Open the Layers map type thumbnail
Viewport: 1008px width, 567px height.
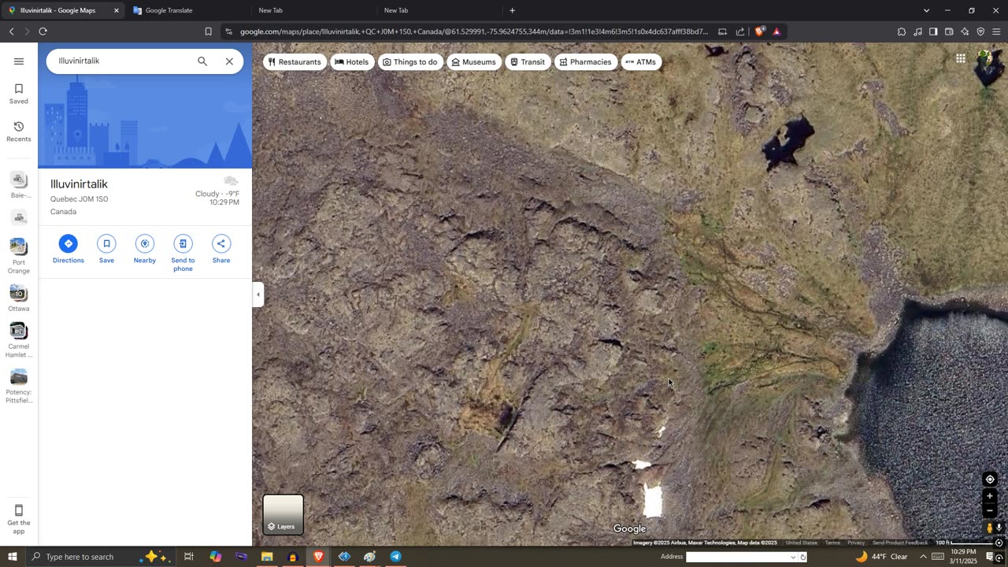pos(283,514)
